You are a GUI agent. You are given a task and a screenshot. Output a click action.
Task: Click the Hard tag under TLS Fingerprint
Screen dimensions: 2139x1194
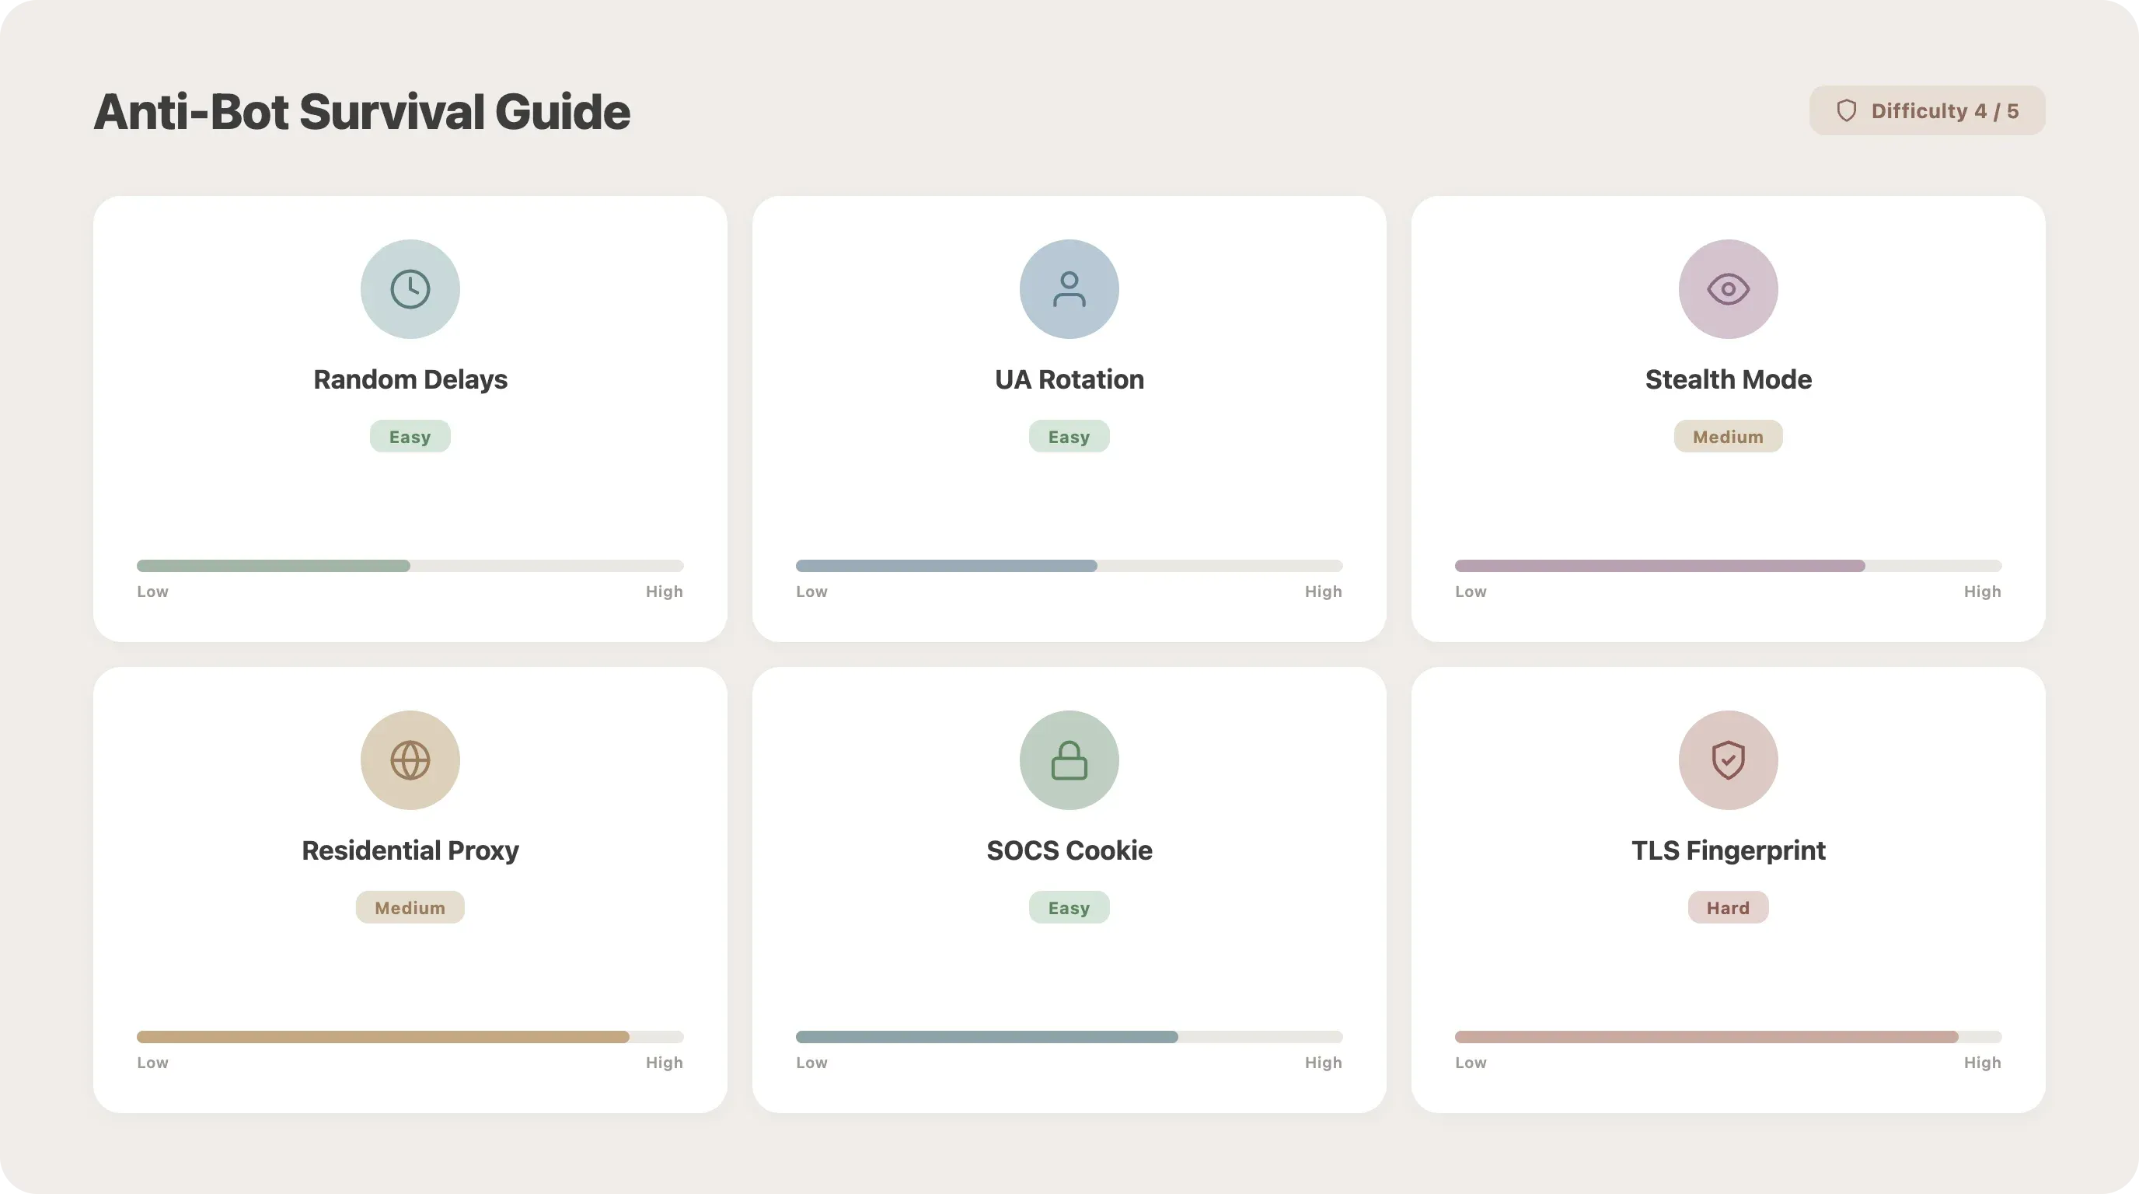(x=1728, y=907)
